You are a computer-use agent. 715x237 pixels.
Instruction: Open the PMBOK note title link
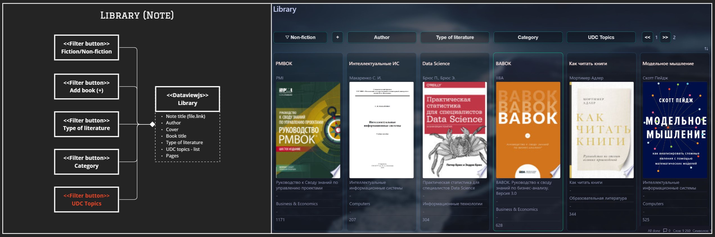[284, 64]
